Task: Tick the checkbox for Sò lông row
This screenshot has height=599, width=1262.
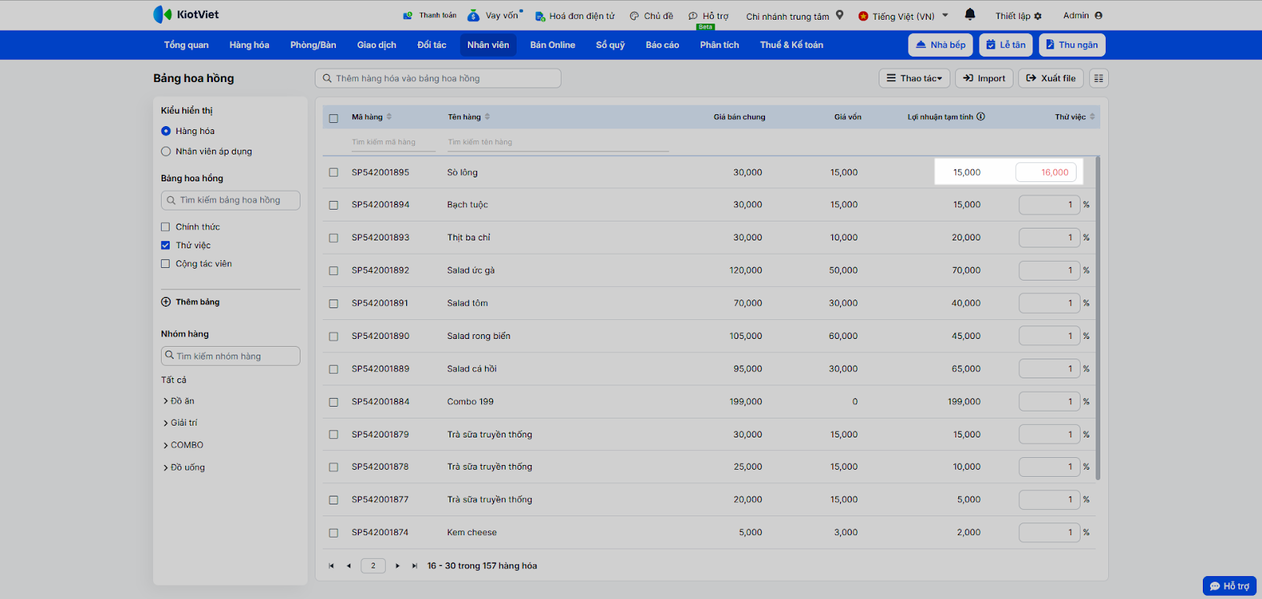Action: 334,173
